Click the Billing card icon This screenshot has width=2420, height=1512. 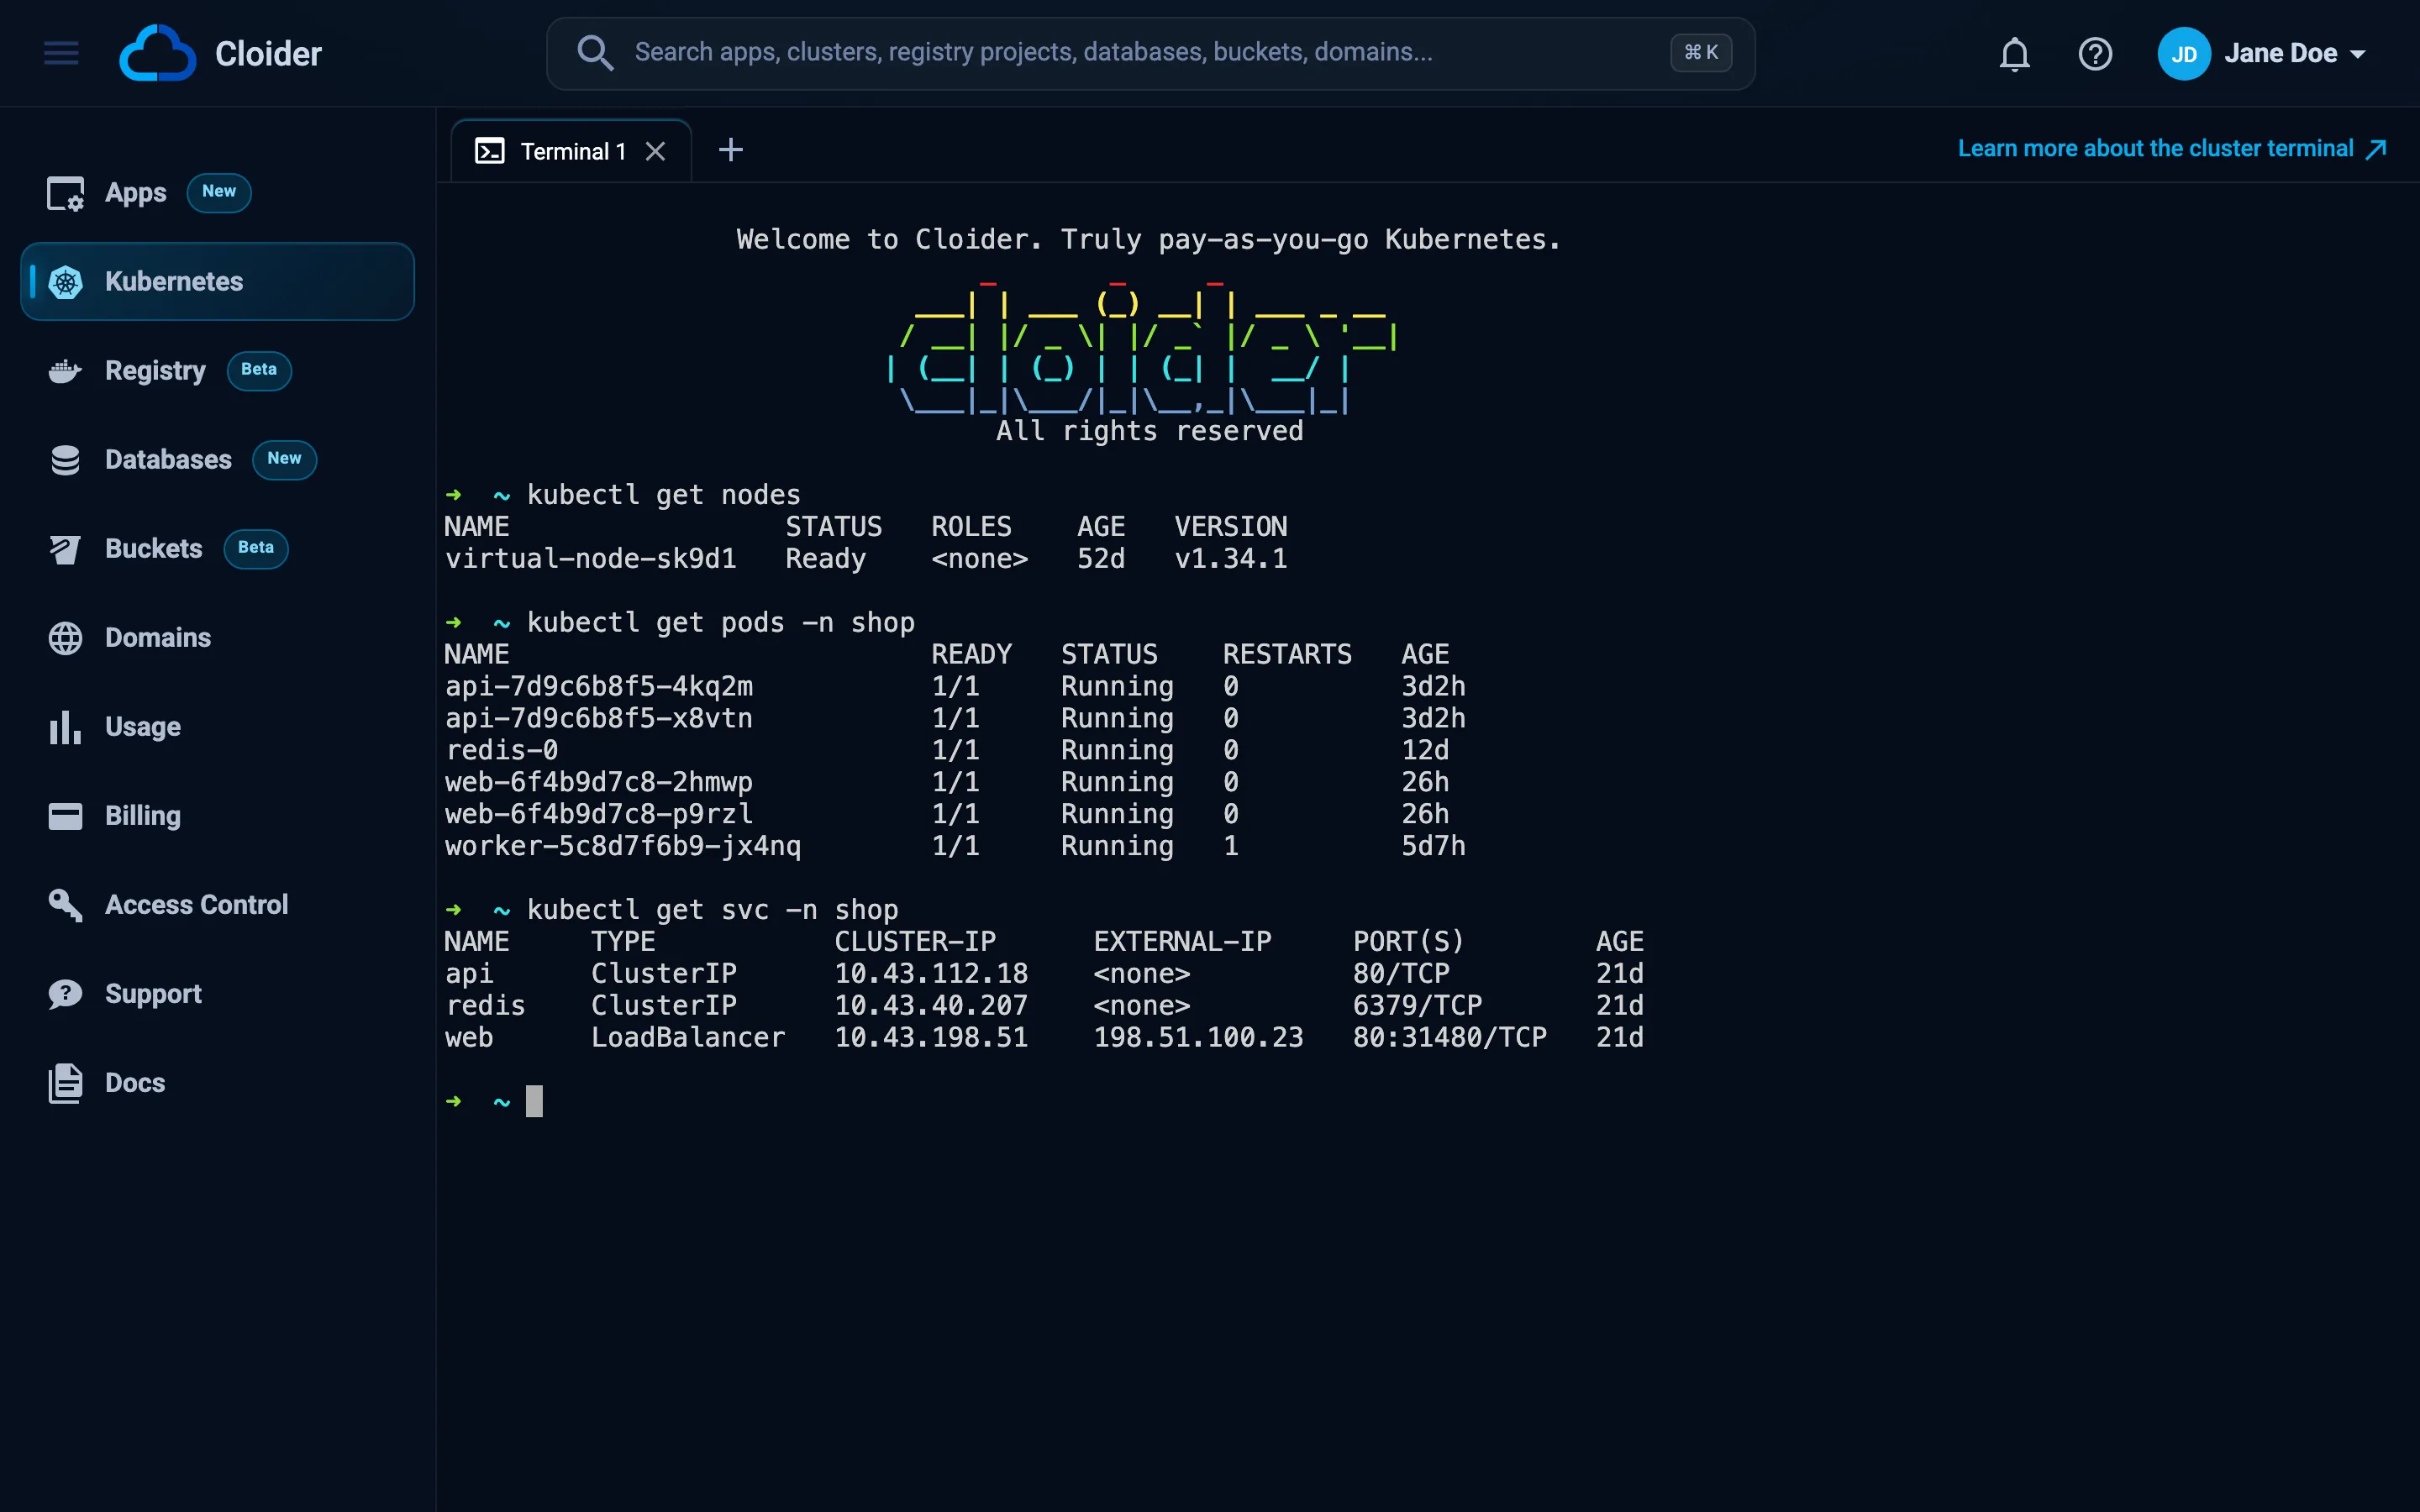pyautogui.click(x=66, y=816)
